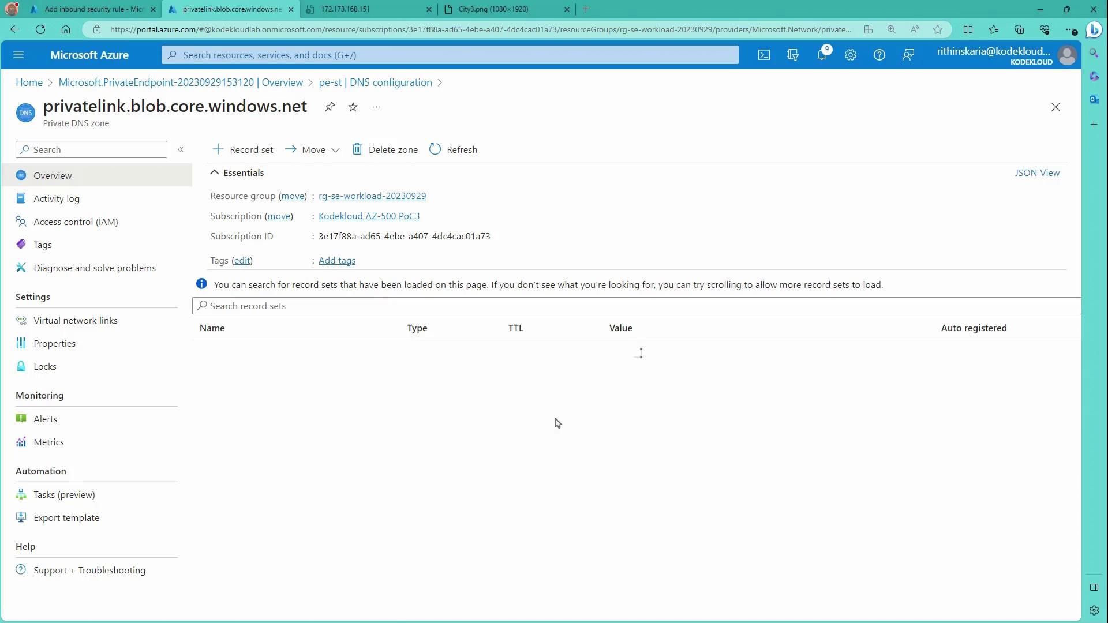
Task: Open the portal hamburger menu
Action: click(18, 55)
